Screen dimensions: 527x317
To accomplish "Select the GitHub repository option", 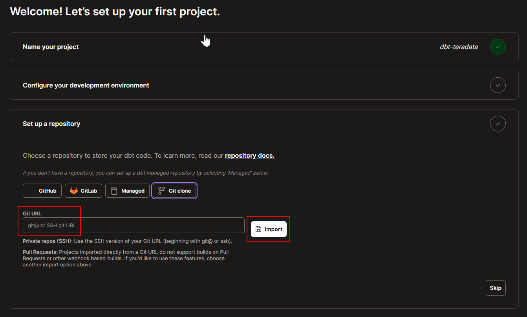I will (42, 191).
